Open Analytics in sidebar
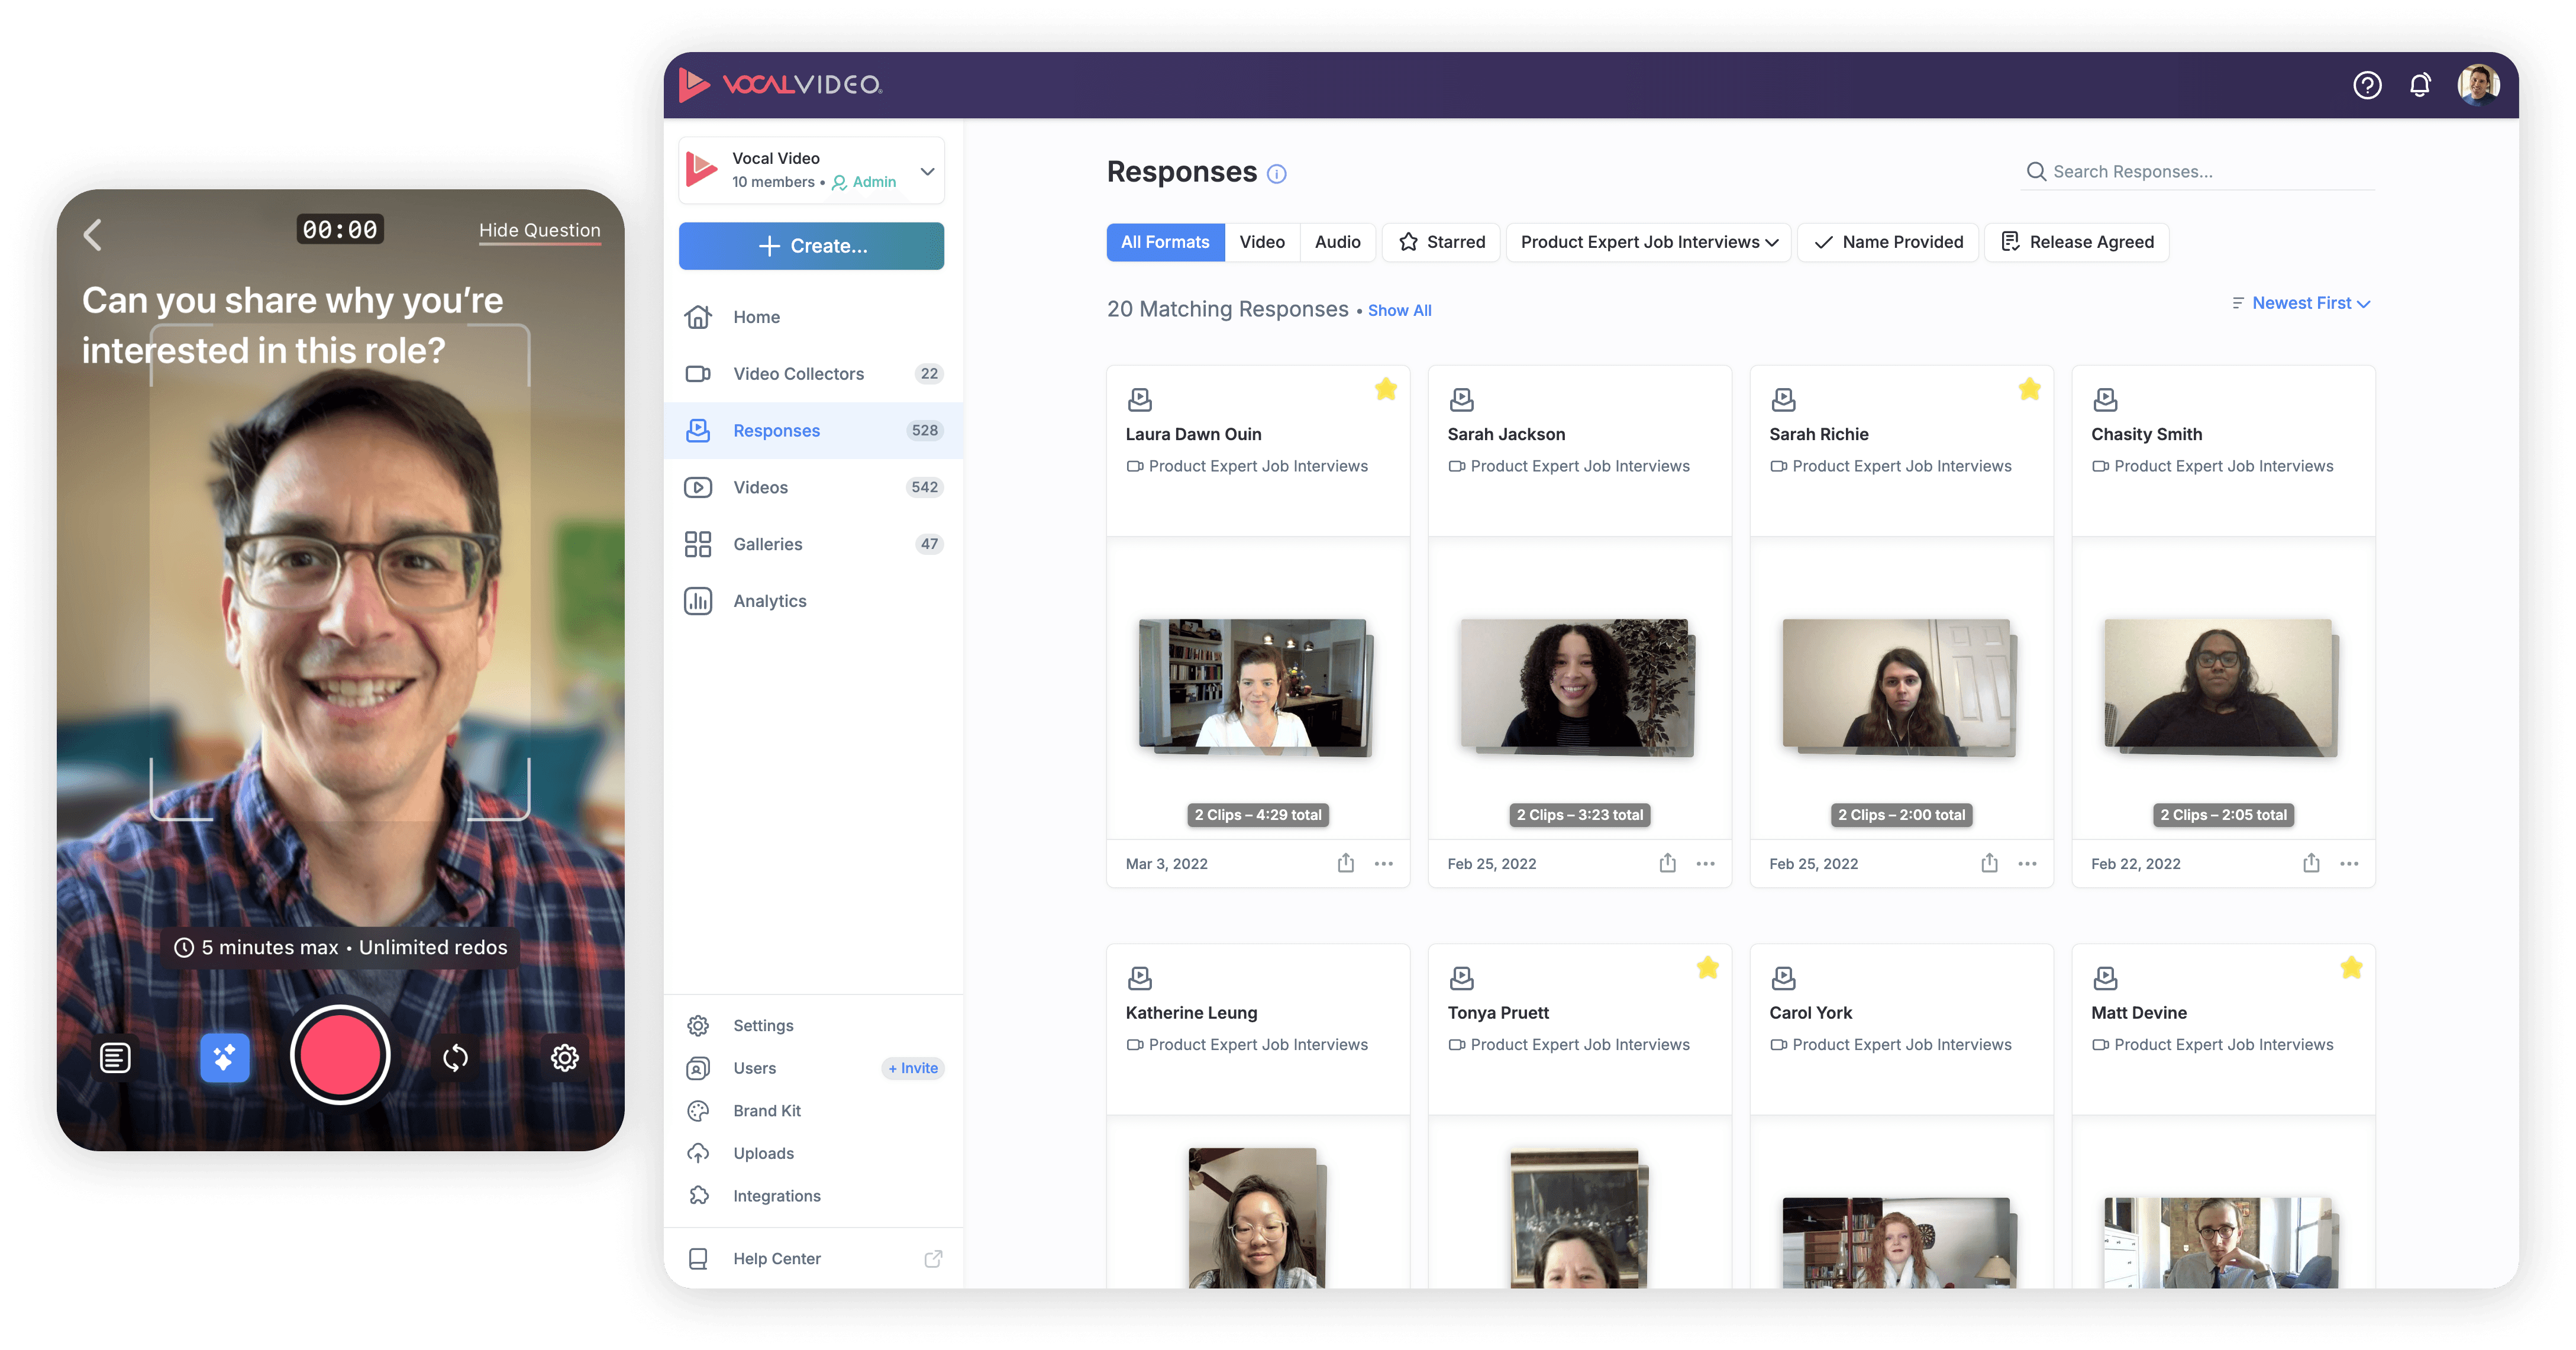The image size is (2576, 1350). (813, 601)
